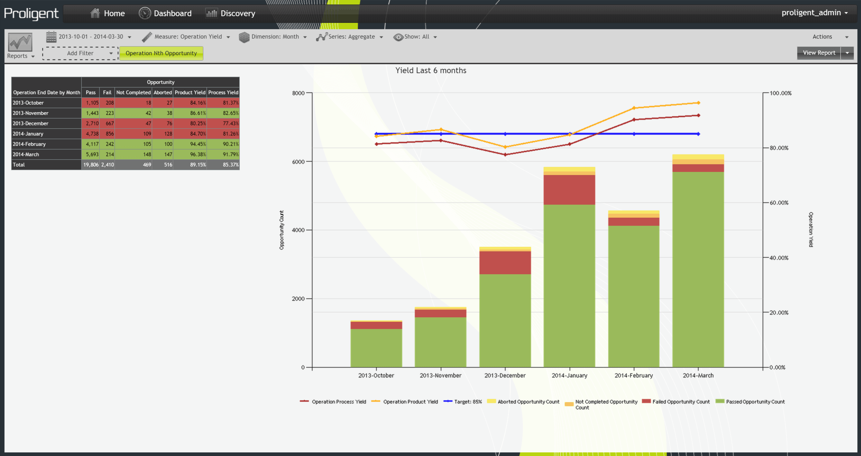Click the calendar date range icon
Viewport: 861px width, 456px height.
click(51, 37)
